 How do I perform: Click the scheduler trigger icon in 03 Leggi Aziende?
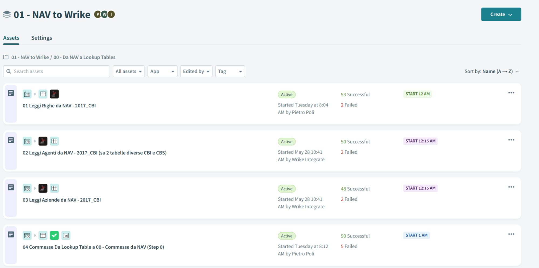27,188
